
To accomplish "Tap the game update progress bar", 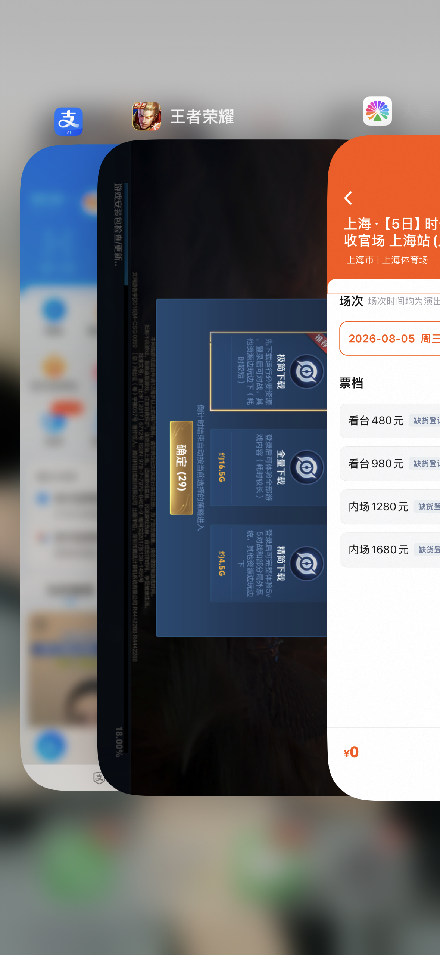I will (x=126, y=468).
